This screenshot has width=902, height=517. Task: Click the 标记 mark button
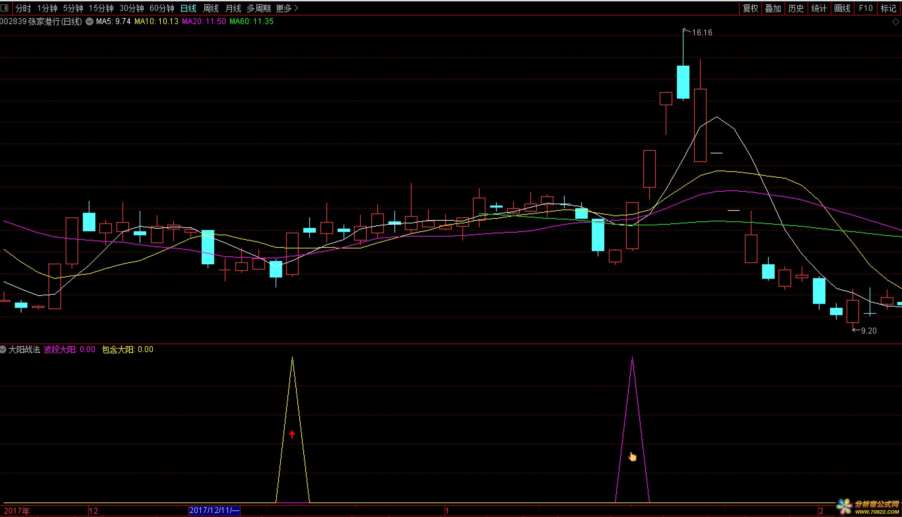889,8
